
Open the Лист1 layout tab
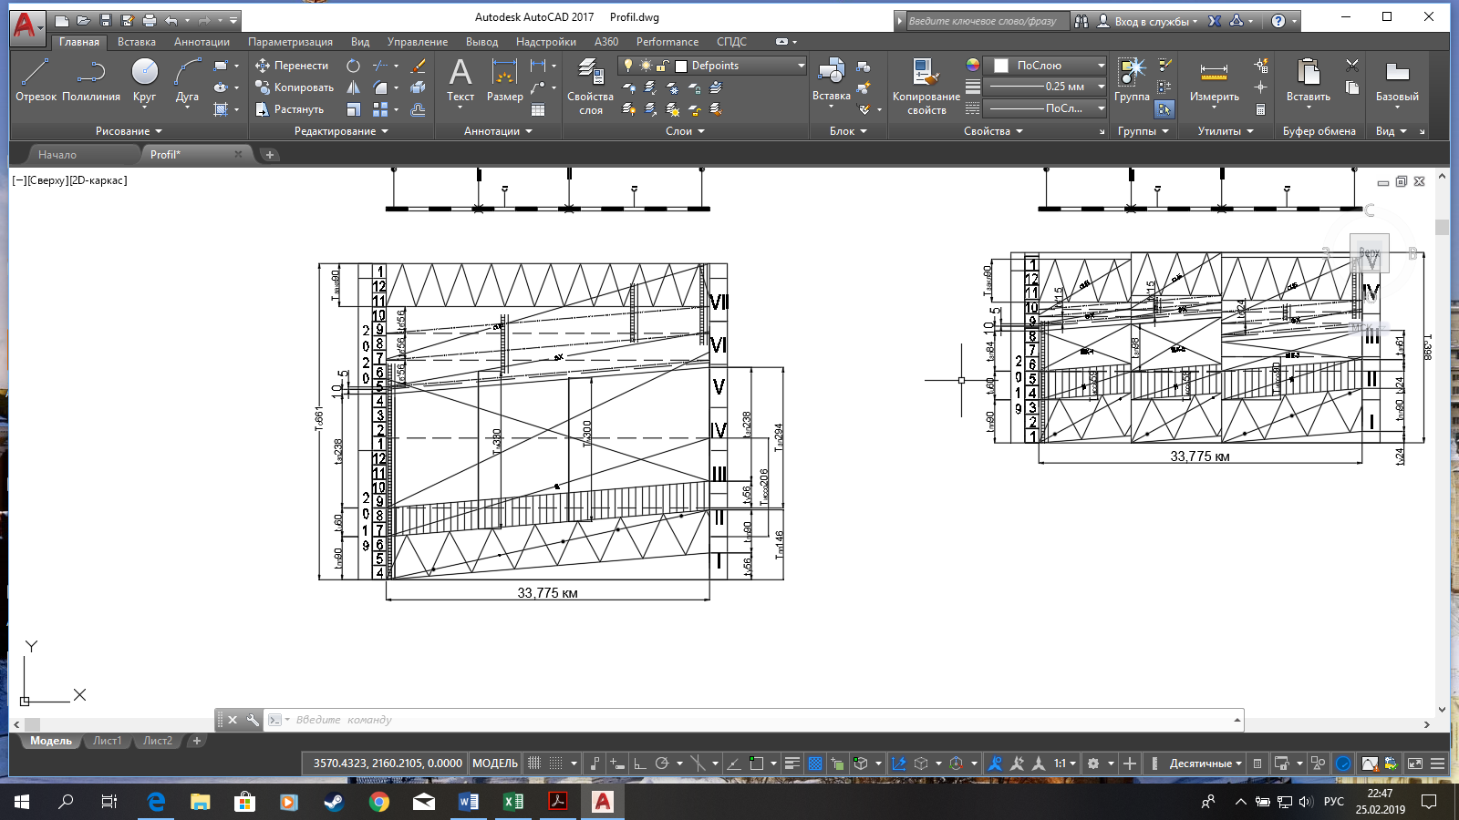(107, 741)
